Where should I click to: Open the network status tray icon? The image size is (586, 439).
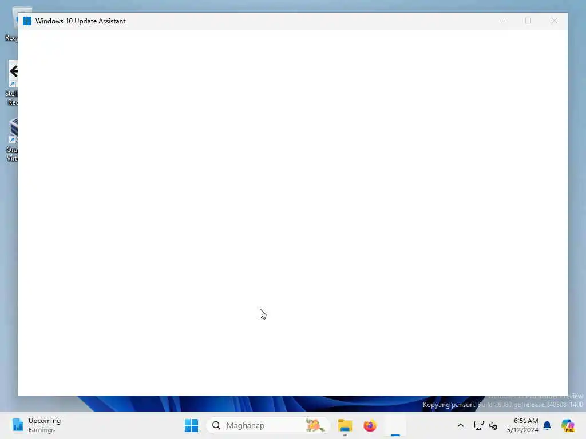[478, 425]
